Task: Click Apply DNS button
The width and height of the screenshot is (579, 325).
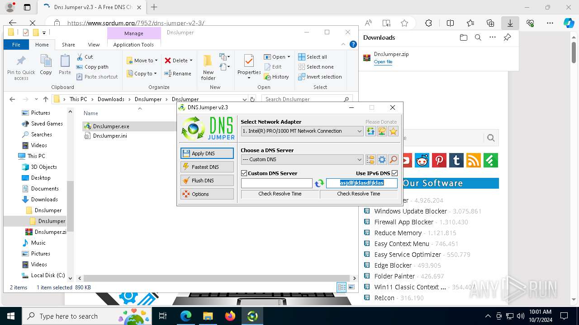Action: 207,153
